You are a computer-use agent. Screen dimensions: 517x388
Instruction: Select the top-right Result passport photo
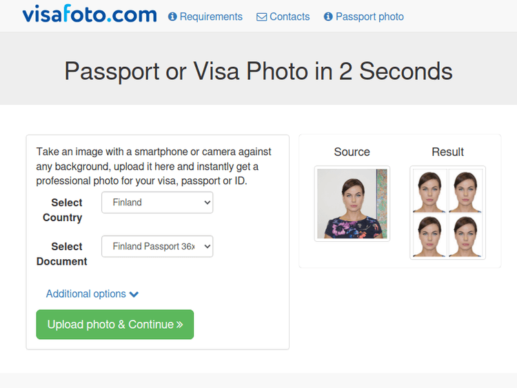[466, 191]
